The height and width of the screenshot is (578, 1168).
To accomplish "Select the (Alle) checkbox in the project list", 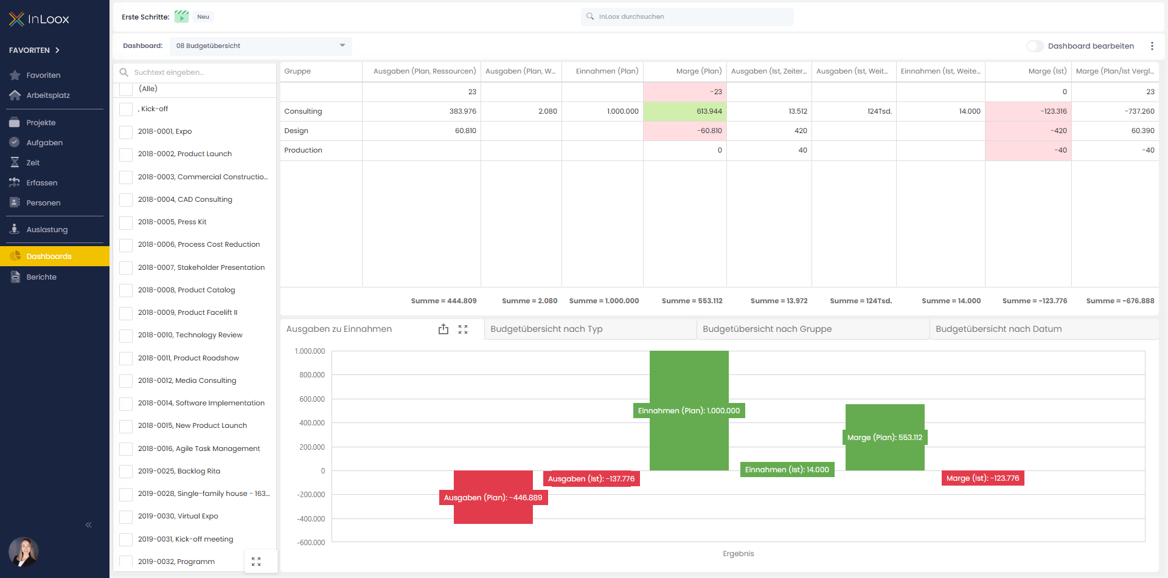I will pos(126,89).
